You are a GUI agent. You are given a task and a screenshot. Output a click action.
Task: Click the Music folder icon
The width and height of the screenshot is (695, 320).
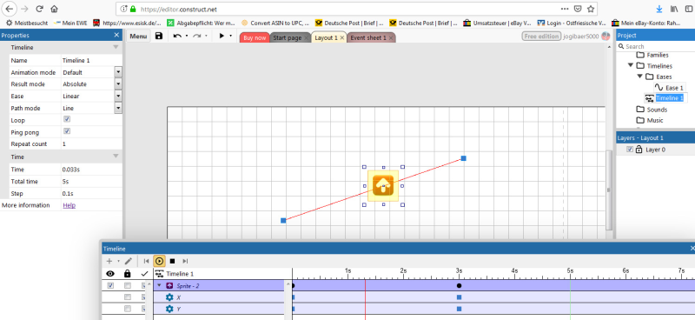click(x=640, y=120)
